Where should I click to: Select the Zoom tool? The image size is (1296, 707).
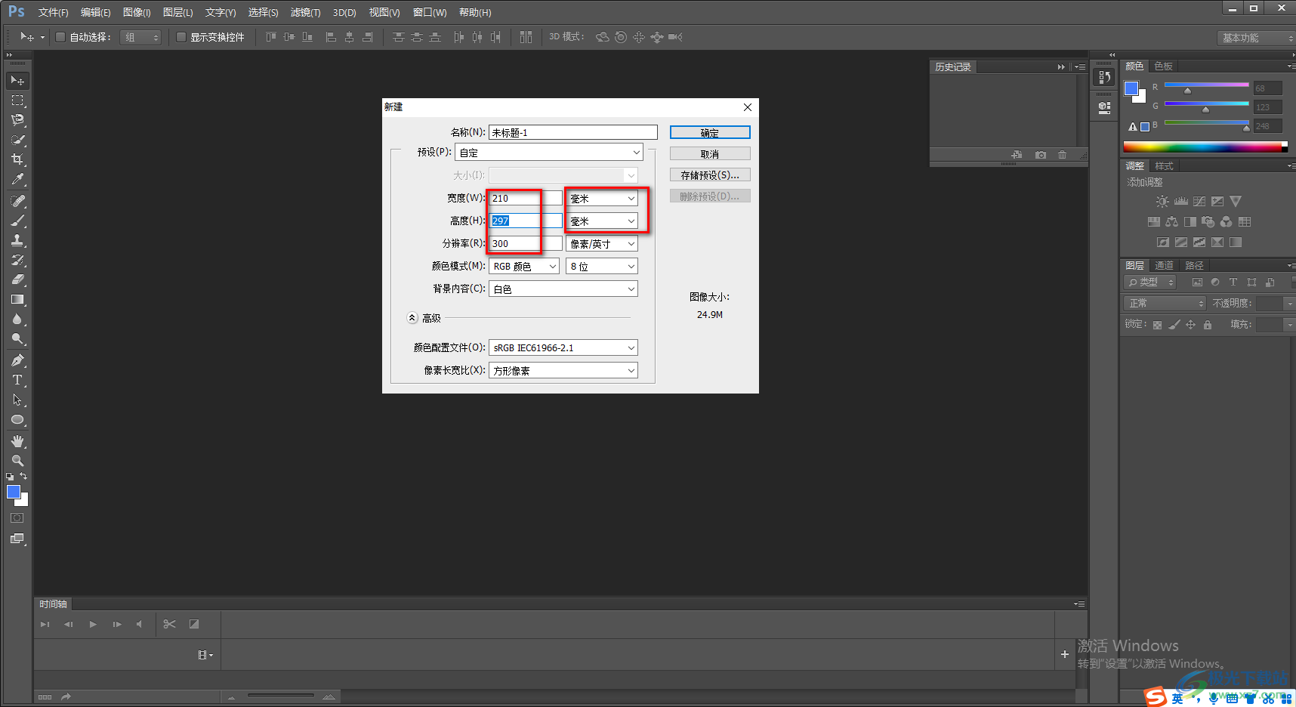[x=17, y=461]
